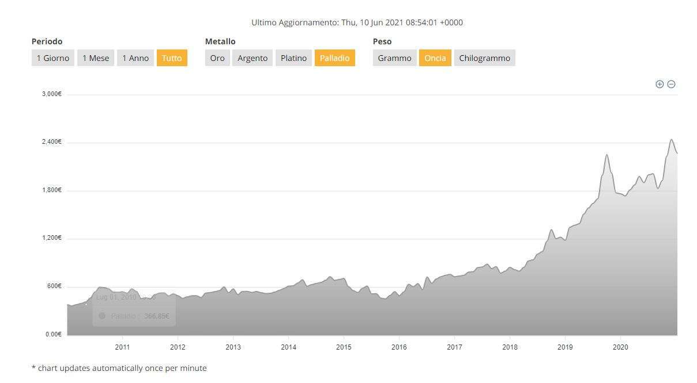Click the zoom in plus icon
This screenshot has height=383, width=697.
tap(660, 85)
